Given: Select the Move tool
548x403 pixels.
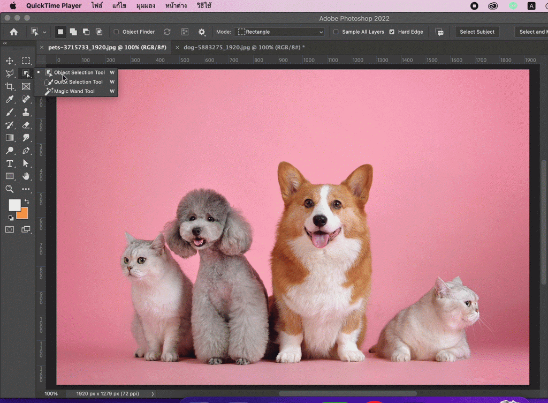Looking at the screenshot, I should [10, 61].
